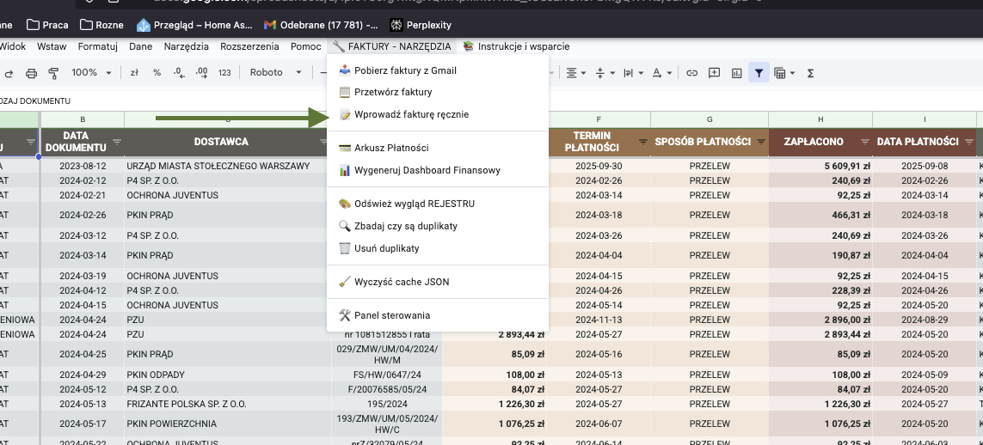The image size is (983, 445).
Task: Click the insert link icon
Action: [x=691, y=73]
